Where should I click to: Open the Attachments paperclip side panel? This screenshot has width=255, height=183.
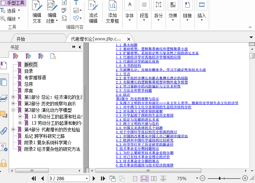[4, 131]
